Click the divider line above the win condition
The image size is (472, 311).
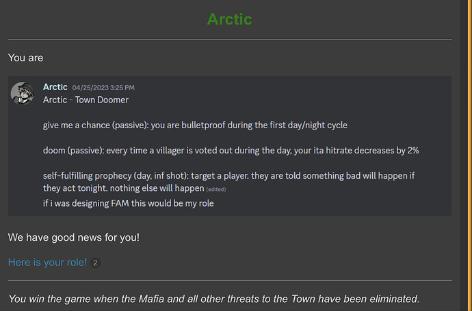[230, 281]
